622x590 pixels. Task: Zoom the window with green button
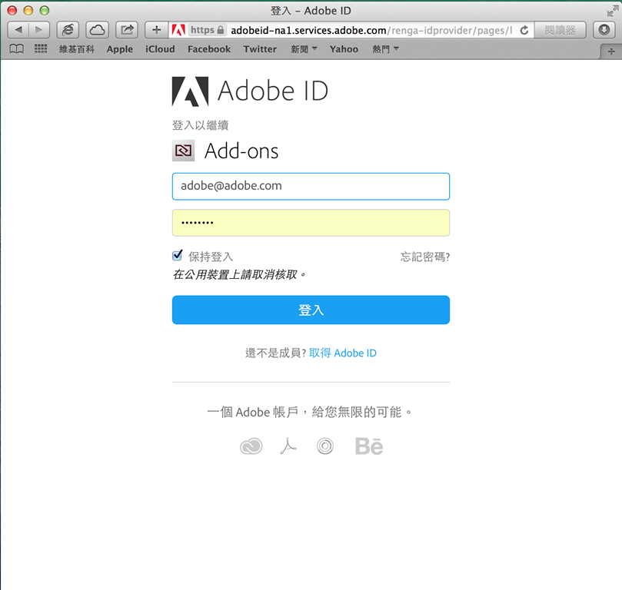[x=45, y=10]
